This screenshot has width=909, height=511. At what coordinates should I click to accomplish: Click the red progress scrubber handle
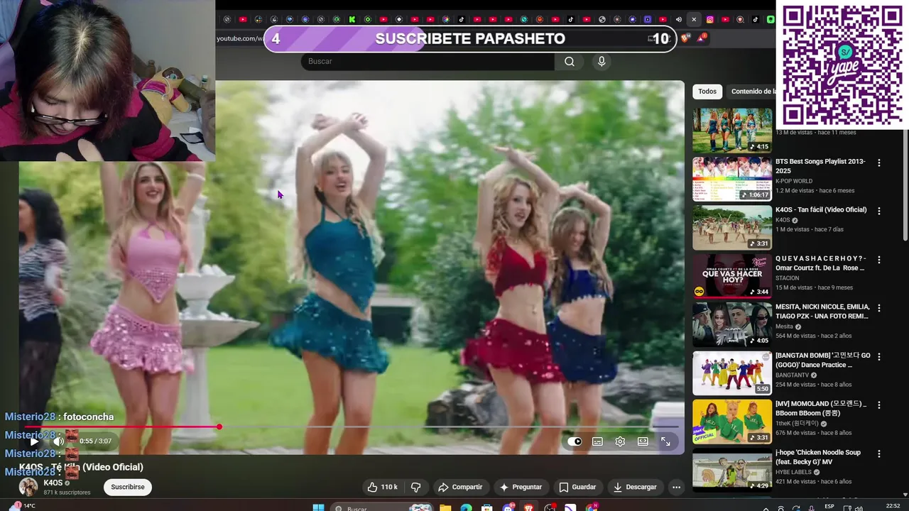click(219, 427)
